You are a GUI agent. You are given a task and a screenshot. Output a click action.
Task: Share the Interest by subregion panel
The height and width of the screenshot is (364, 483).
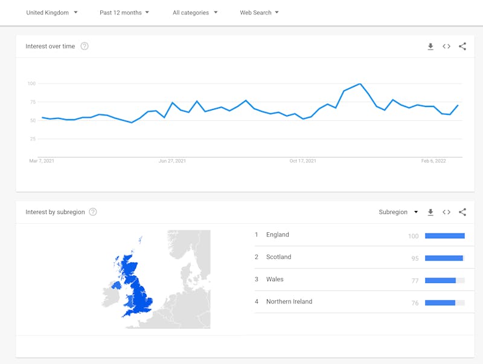[462, 212]
